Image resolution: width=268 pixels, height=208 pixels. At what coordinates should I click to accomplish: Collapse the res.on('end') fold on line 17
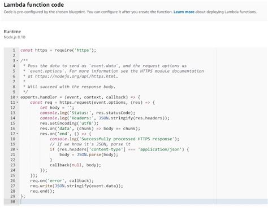coord(18,134)
